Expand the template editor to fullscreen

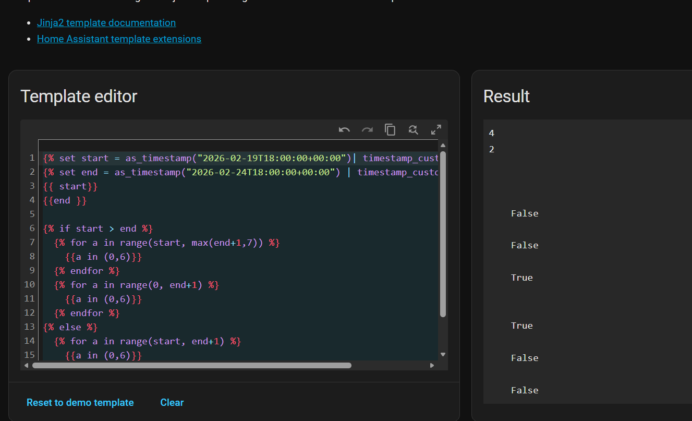coord(436,130)
